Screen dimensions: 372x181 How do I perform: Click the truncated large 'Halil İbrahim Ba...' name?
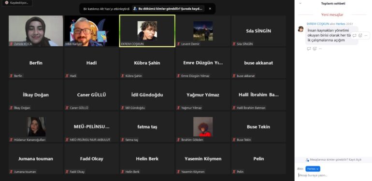click(x=258, y=95)
